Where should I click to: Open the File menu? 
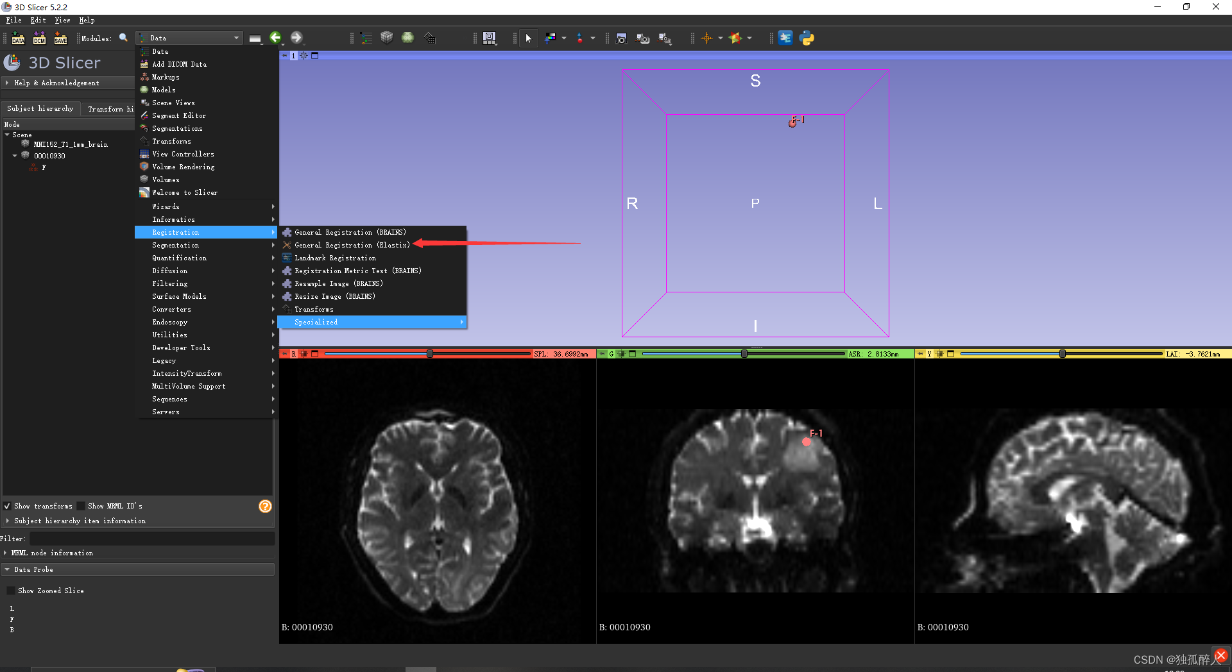[x=13, y=20]
